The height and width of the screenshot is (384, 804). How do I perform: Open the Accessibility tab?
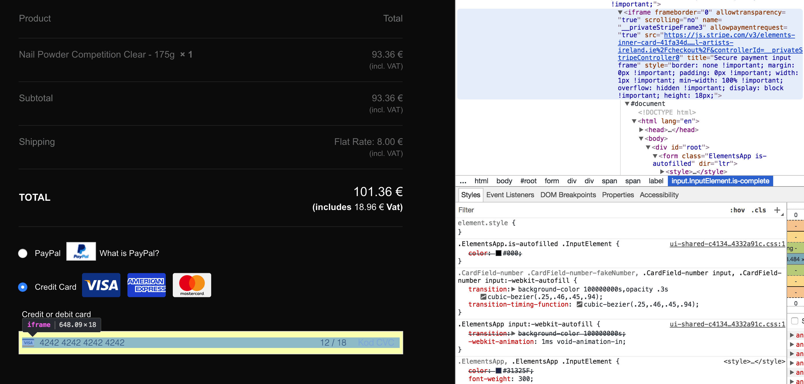click(x=659, y=195)
